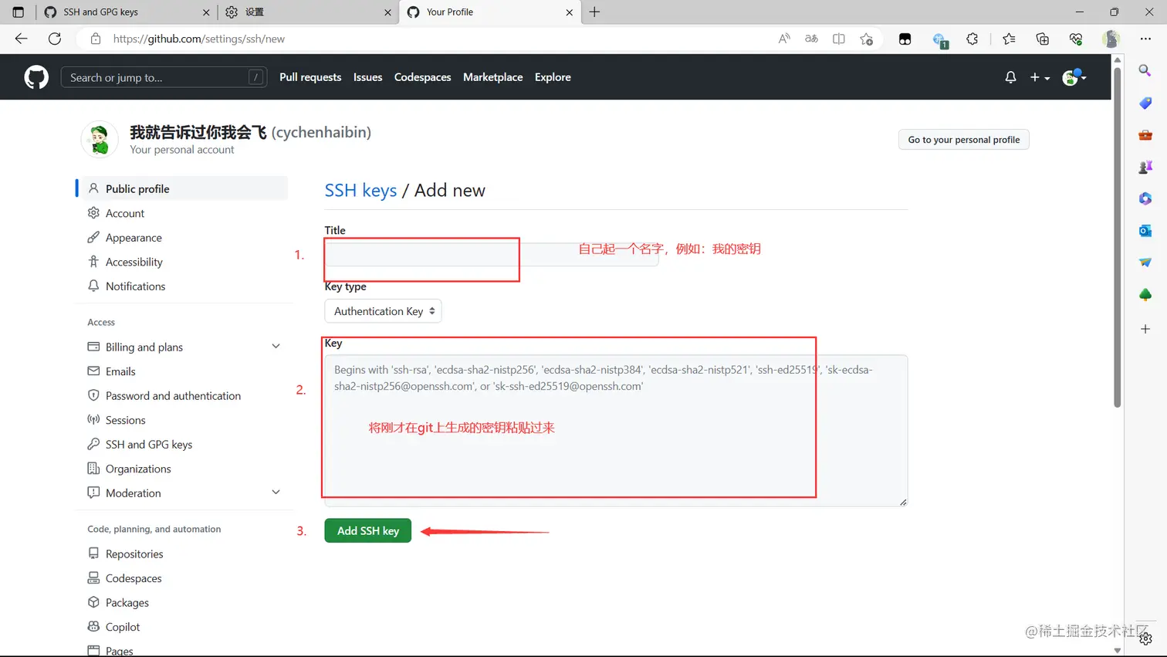Click the SSH keys breadcrumb link
The image size is (1167, 657).
click(x=360, y=190)
